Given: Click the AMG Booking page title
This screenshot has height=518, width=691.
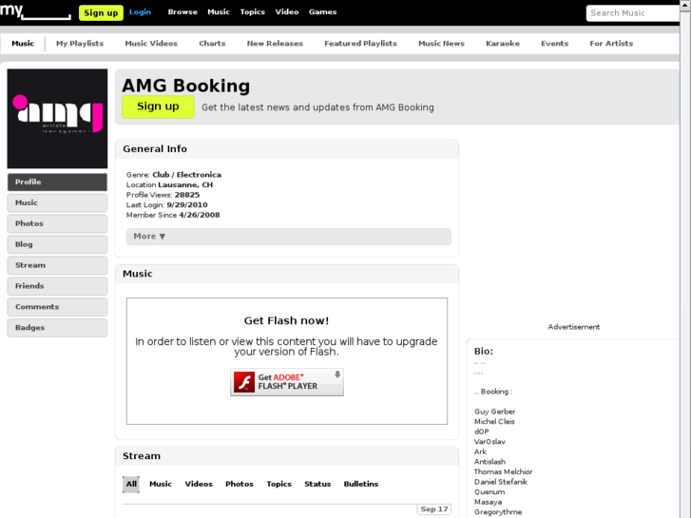Looking at the screenshot, I should pyautogui.click(x=186, y=86).
